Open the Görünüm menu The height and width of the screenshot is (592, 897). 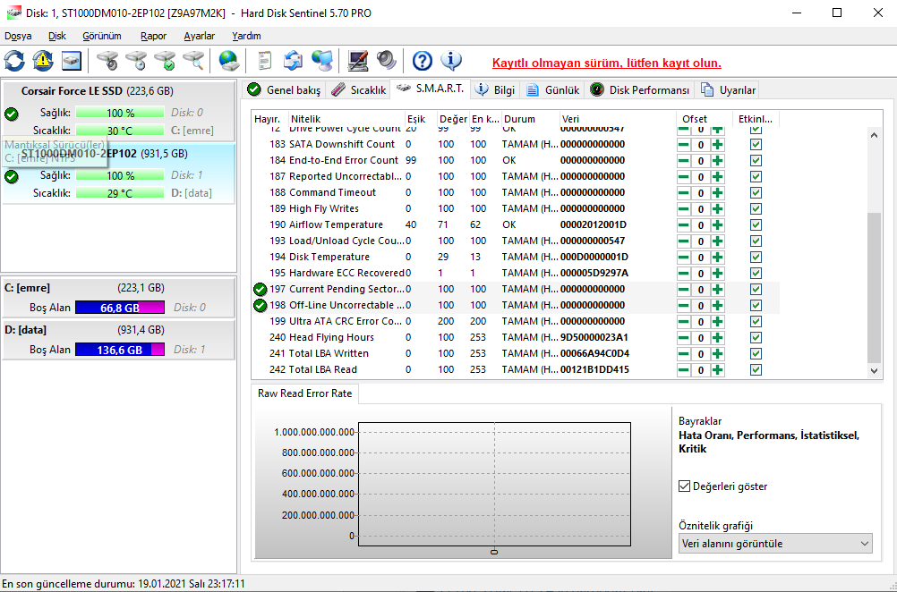click(x=102, y=36)
